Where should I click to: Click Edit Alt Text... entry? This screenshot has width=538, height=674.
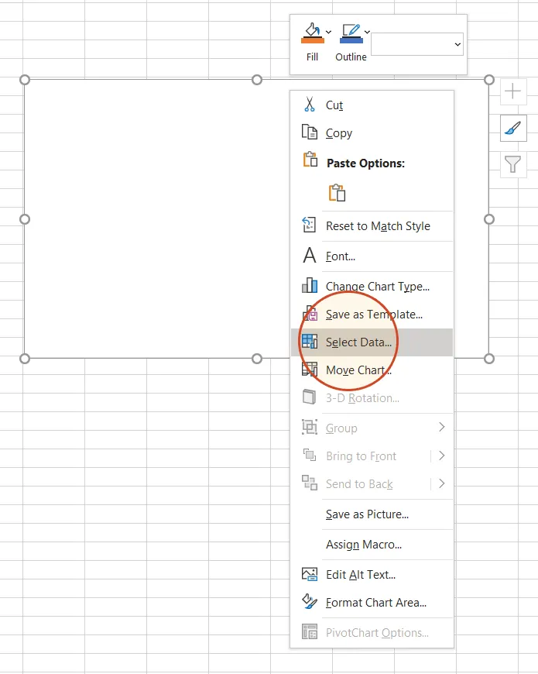[x=360, y=574]
